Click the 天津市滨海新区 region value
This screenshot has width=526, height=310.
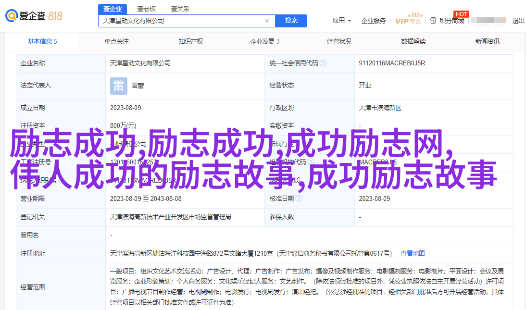pyautogui.click(x=380, y=108)
